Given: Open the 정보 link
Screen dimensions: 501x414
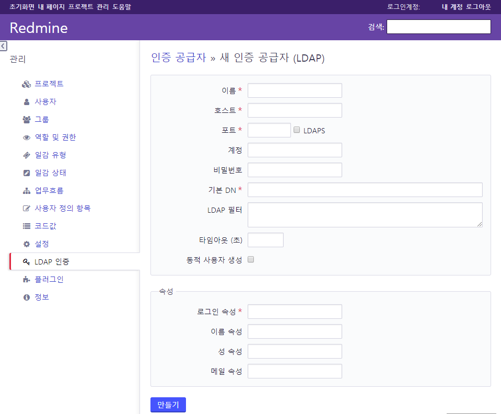Looking at the screenshot, I should click(42, 297).
